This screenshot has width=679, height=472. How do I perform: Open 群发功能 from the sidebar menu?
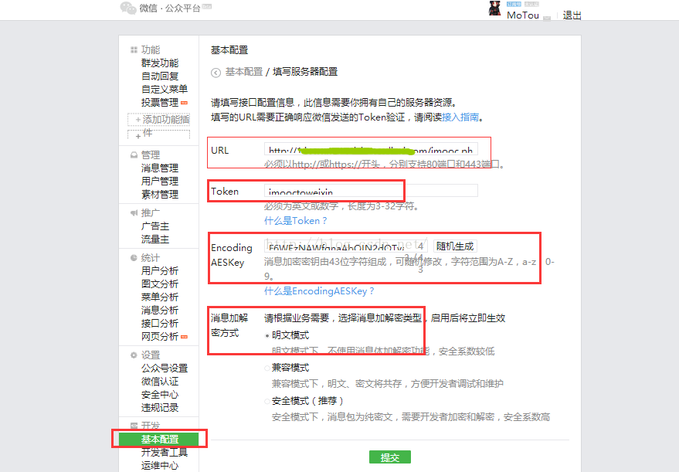160,63
